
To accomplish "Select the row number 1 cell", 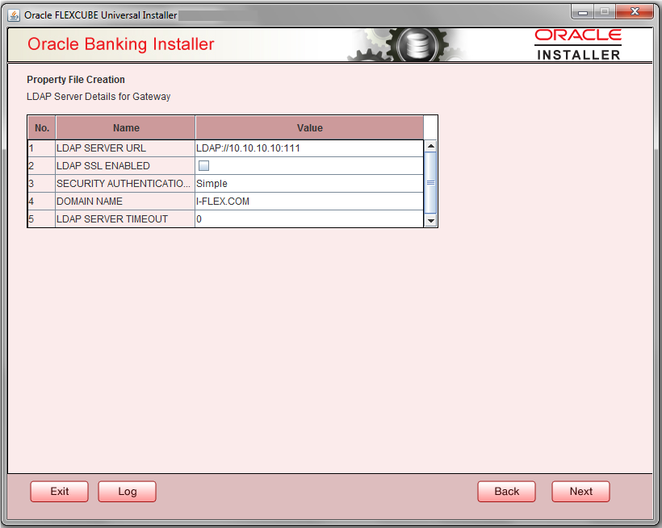I will [x=41, y=148].
